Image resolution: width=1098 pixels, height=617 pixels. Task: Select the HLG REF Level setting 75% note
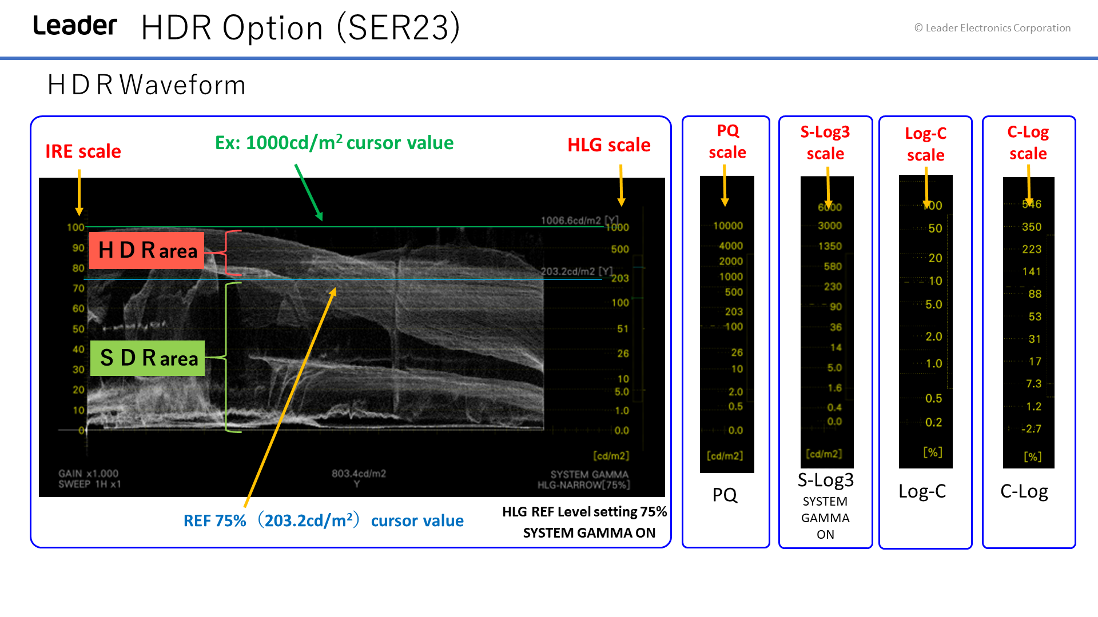(584, 512)
